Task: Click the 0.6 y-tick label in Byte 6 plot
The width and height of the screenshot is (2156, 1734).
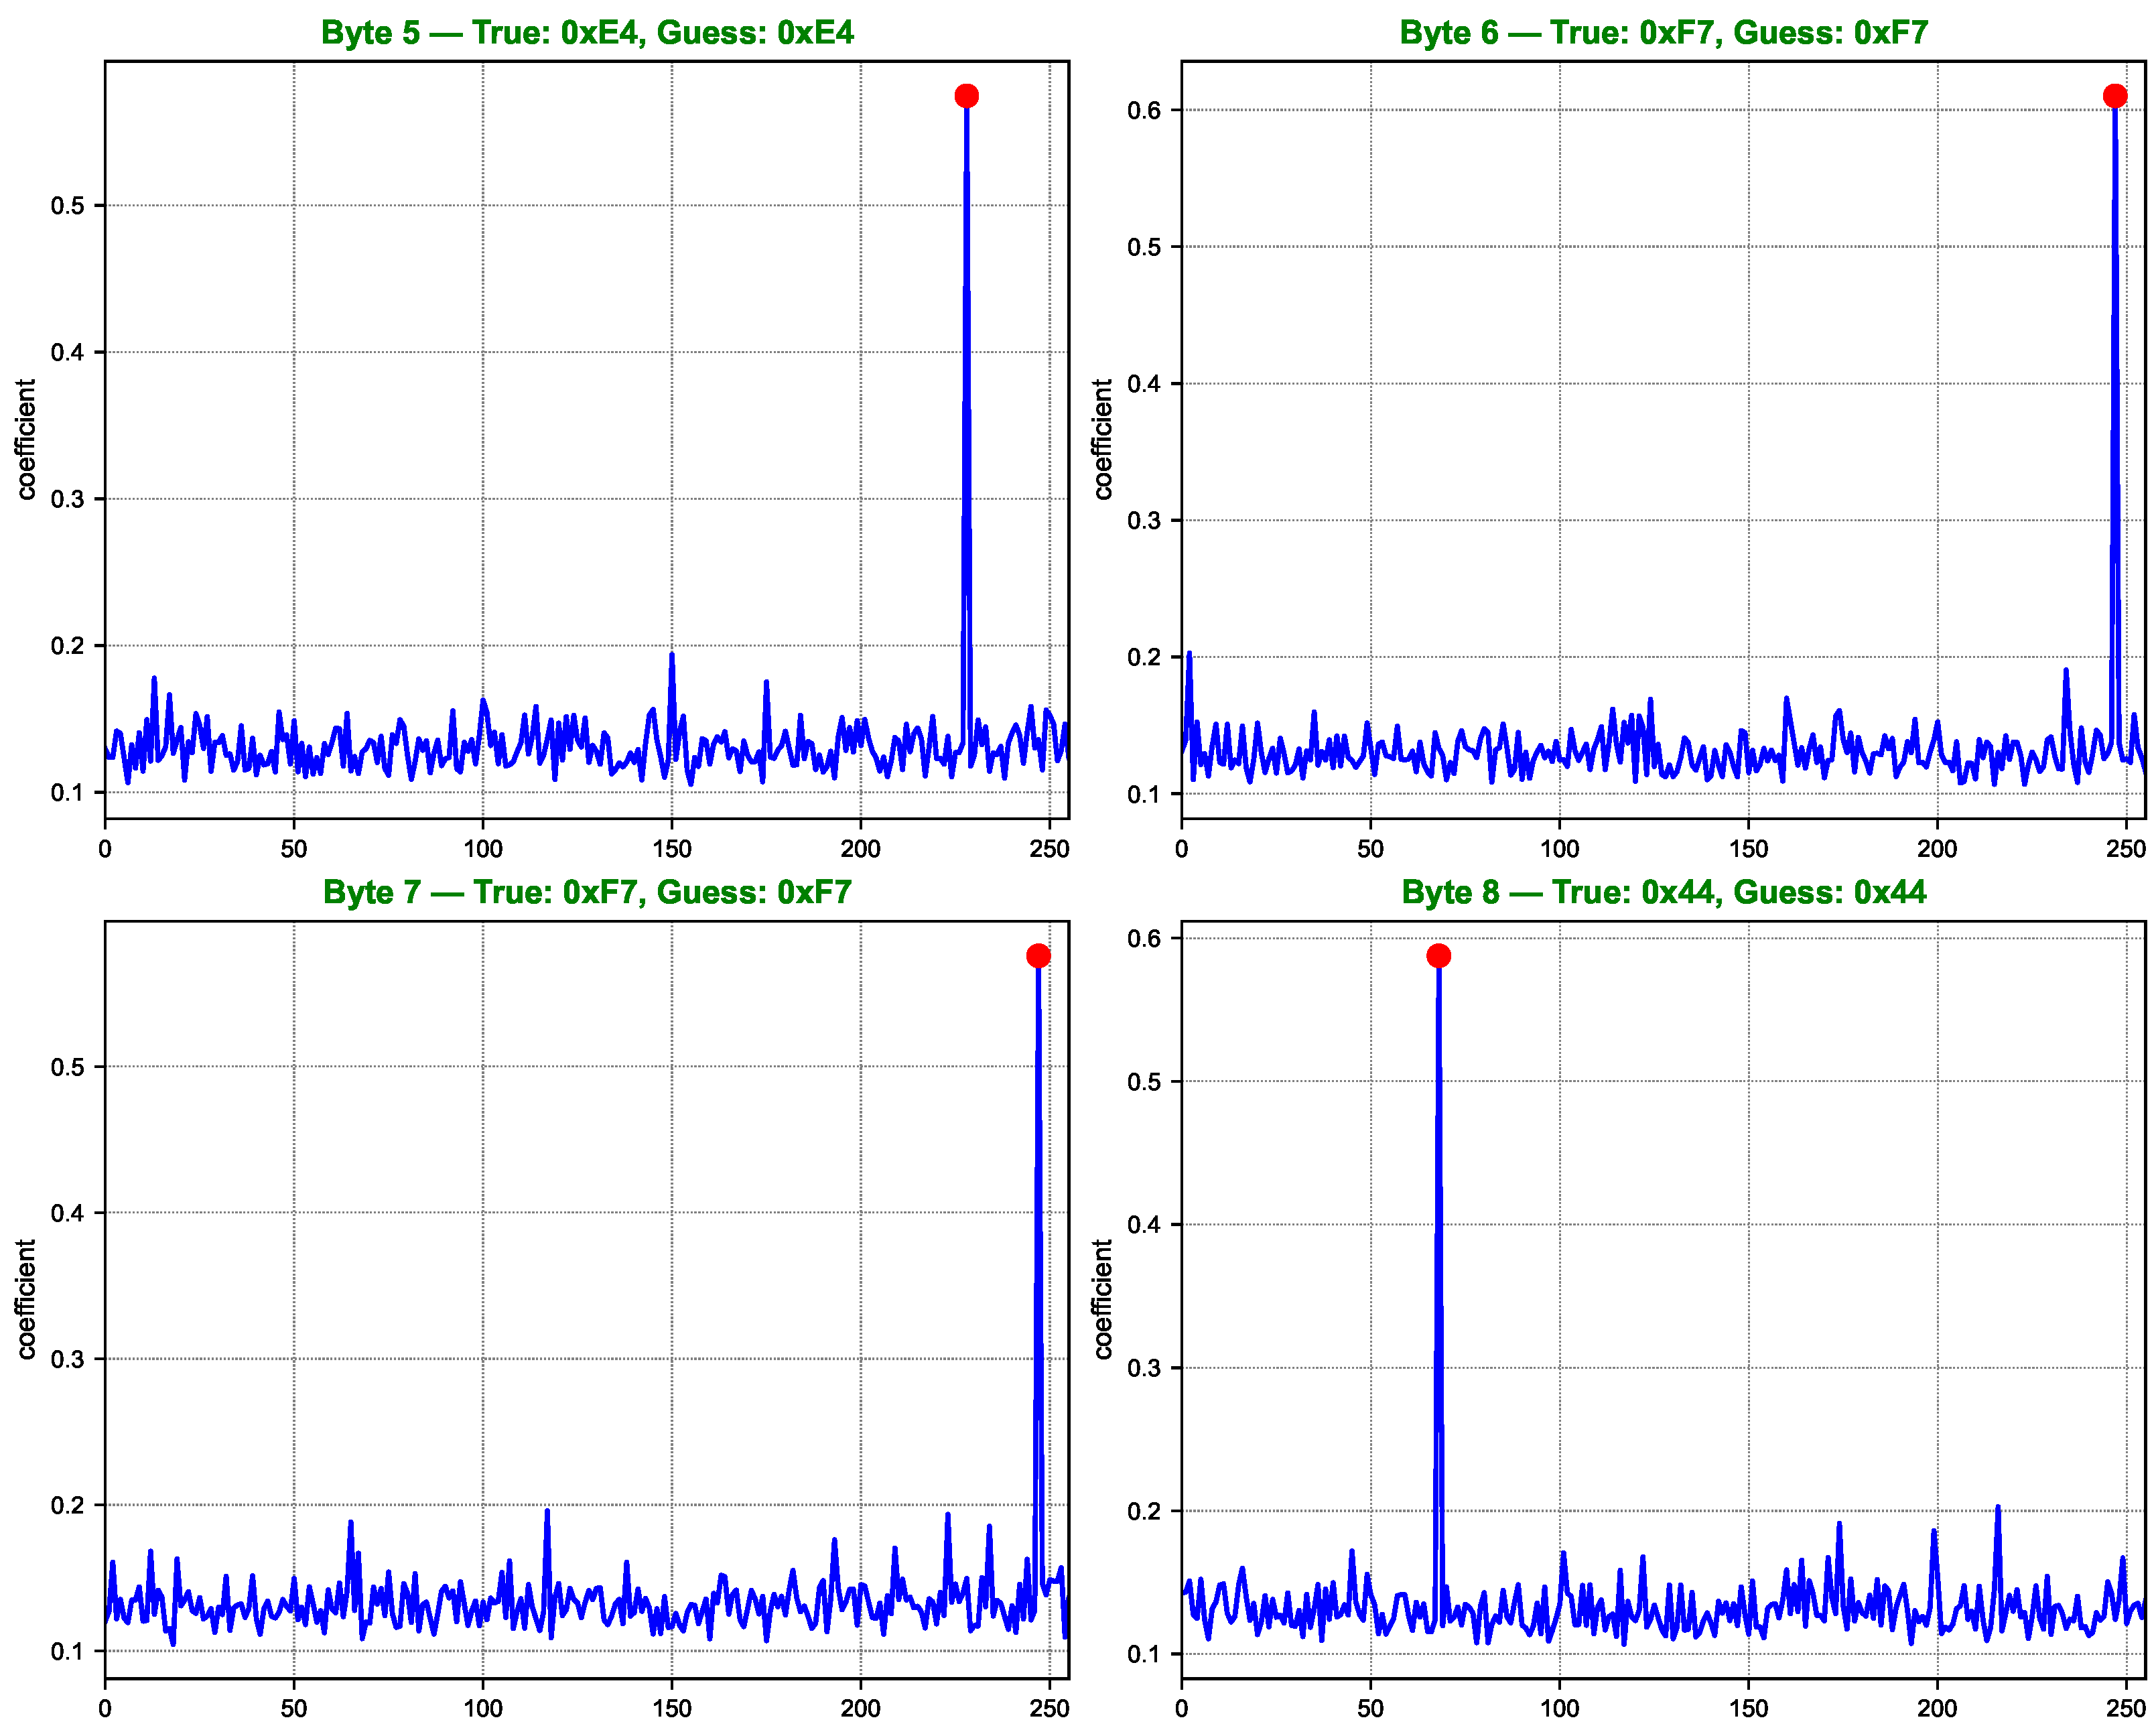Action: (x=1144, y=110)
